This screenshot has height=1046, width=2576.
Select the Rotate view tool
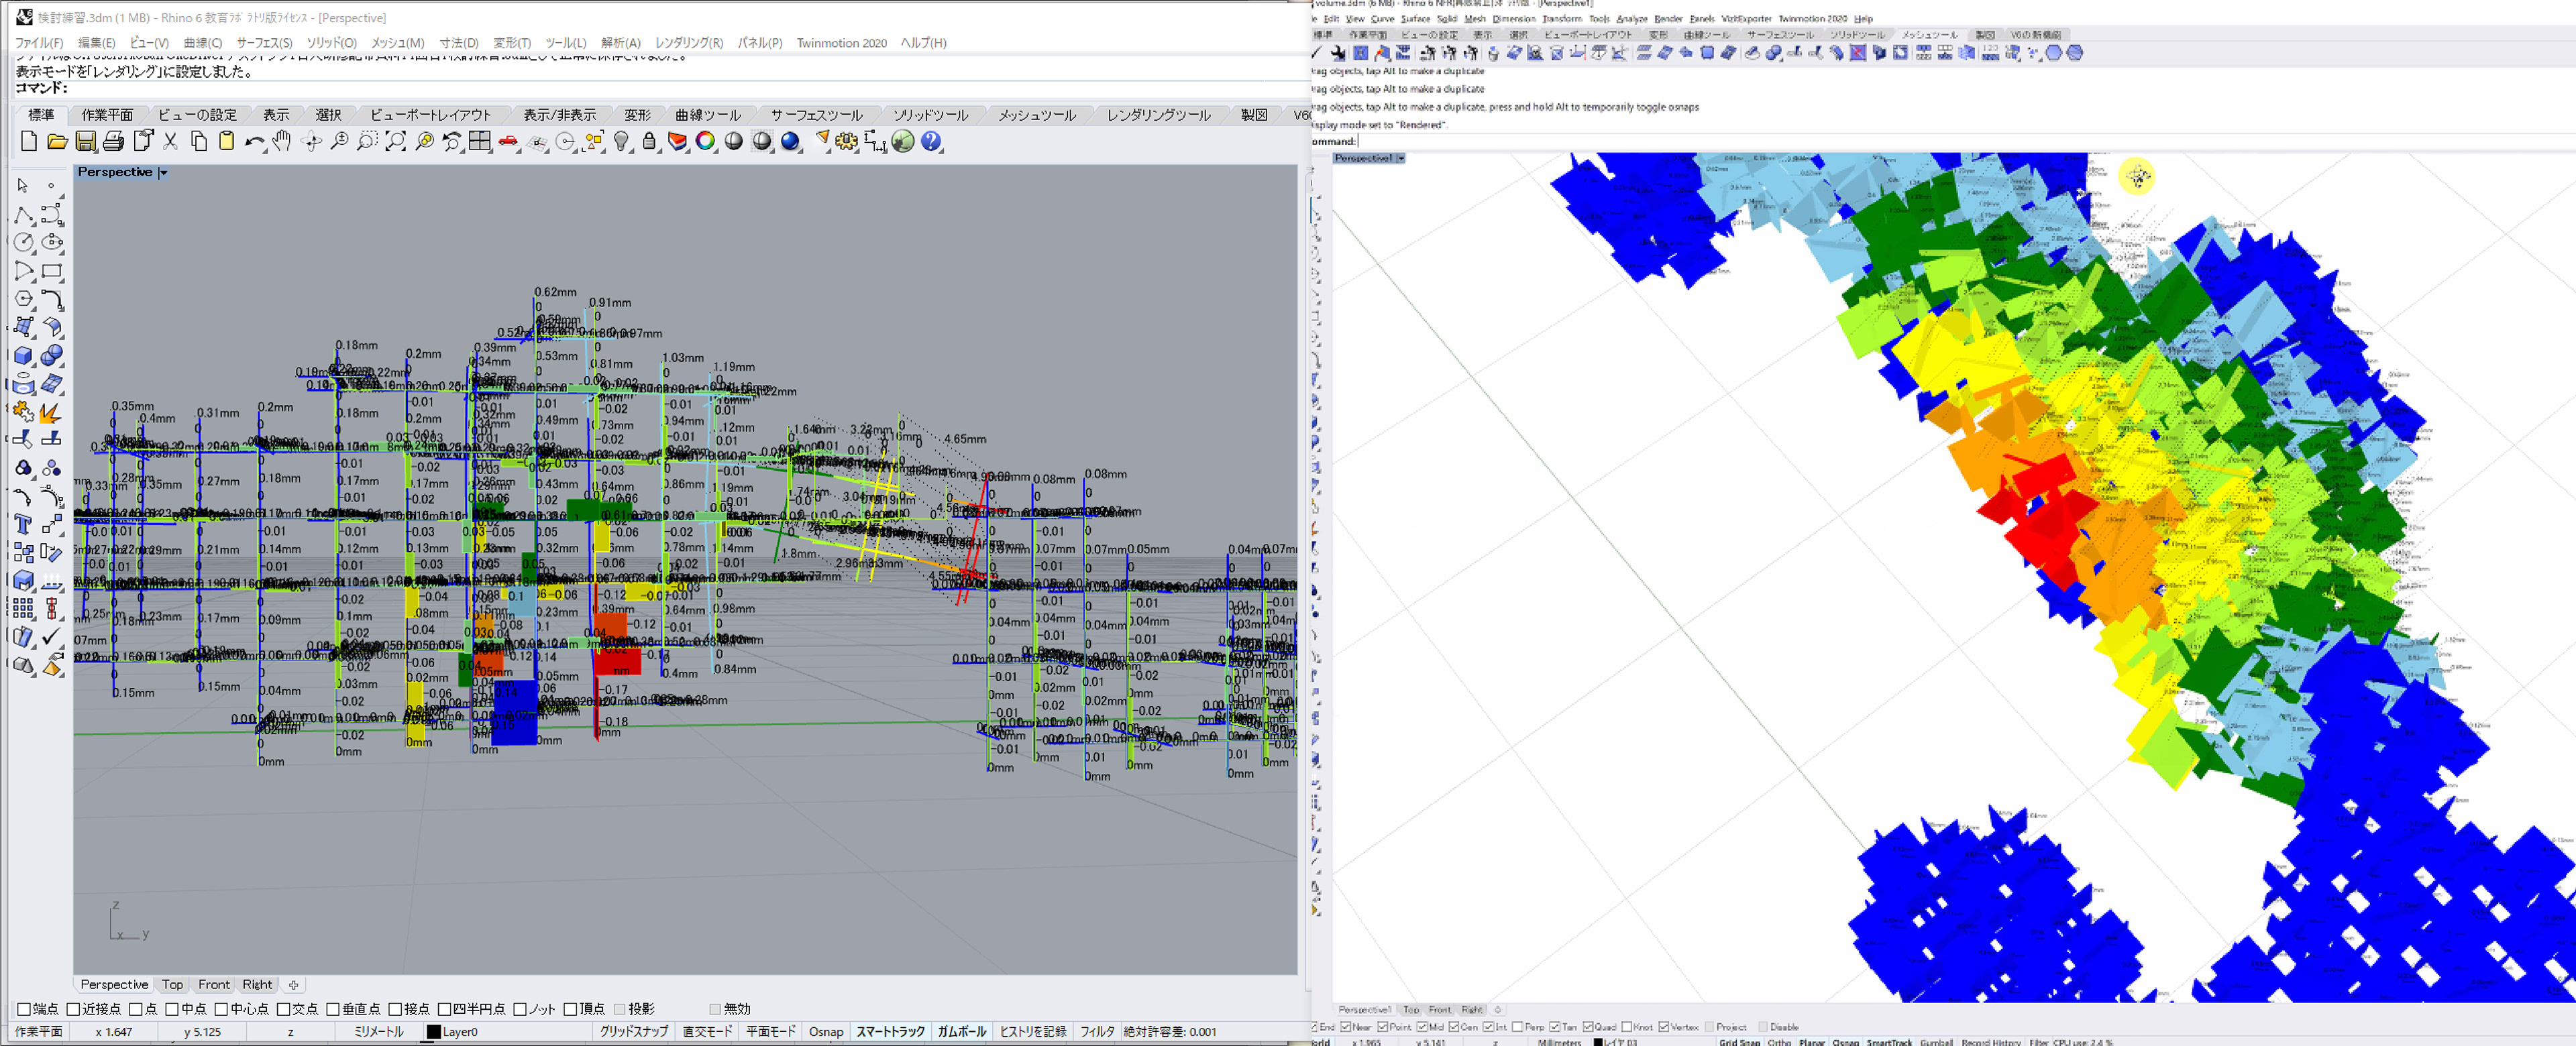click(312, 142)
